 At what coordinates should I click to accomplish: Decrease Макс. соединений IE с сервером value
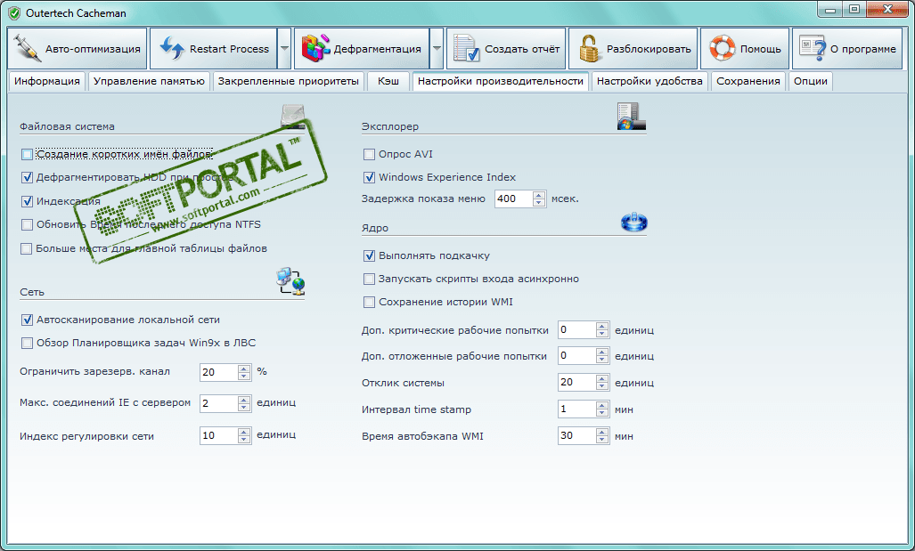coord(244,407)
